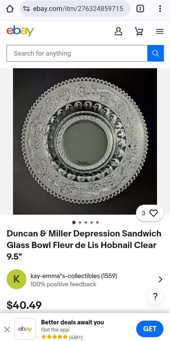Screen dimensions: 170x341
Task: Open the help question mark button
Action: [155, 297]
